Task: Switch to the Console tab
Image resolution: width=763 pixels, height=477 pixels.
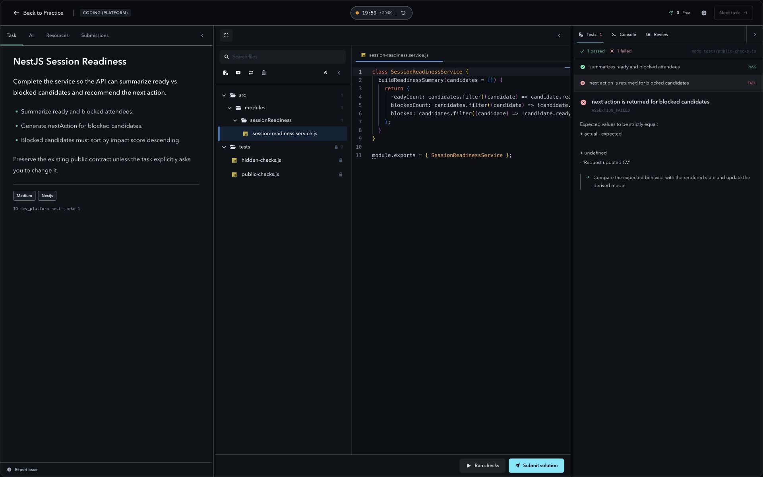Action: point(624,35)
